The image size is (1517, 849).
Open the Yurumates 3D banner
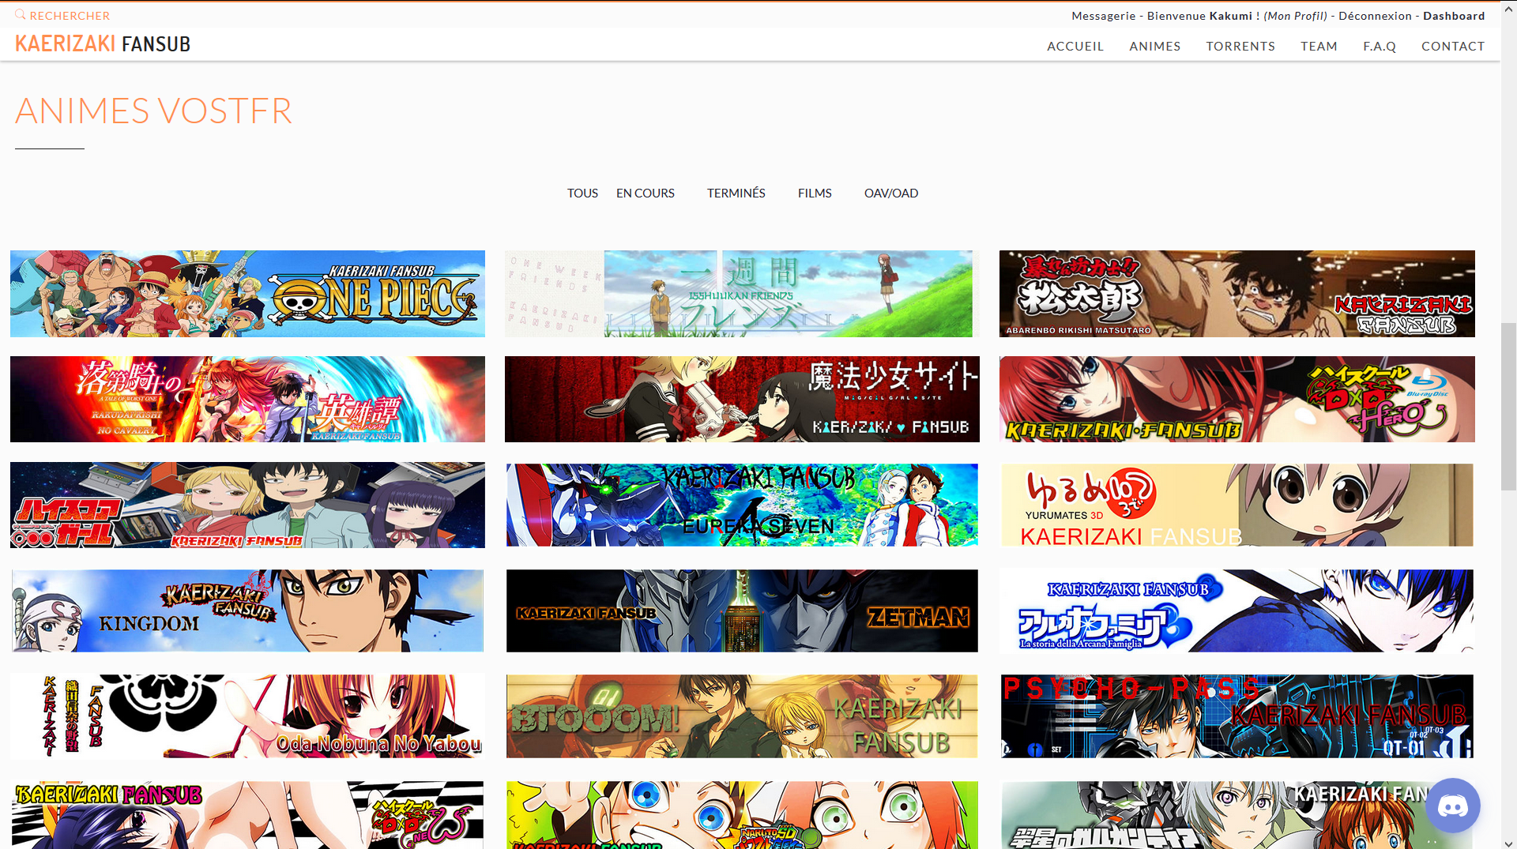[1237, 505]
